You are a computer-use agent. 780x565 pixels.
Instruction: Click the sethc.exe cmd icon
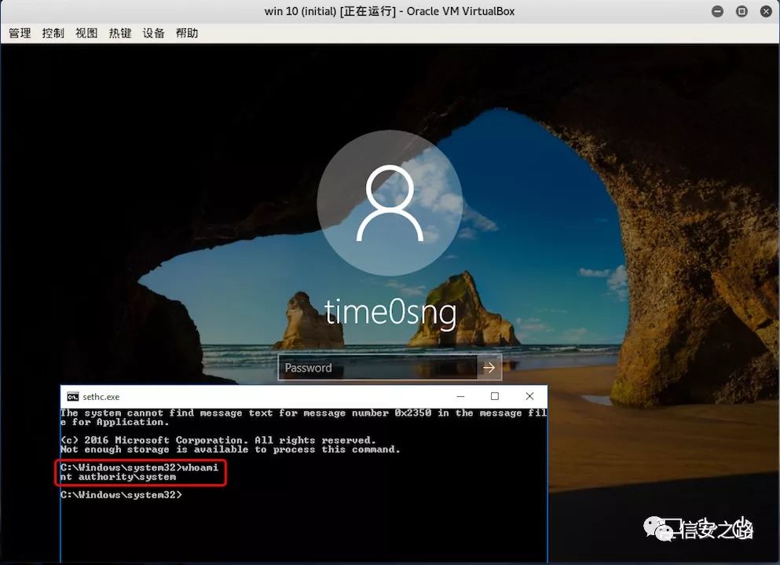[x=73, y=397]
